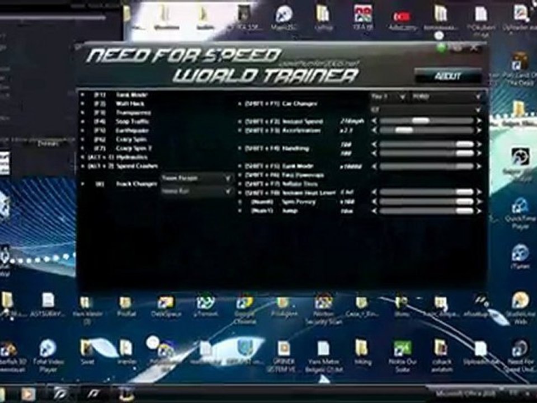Open the Team Escape track type dropdown

pyautogui.click(x=196, y=178)
